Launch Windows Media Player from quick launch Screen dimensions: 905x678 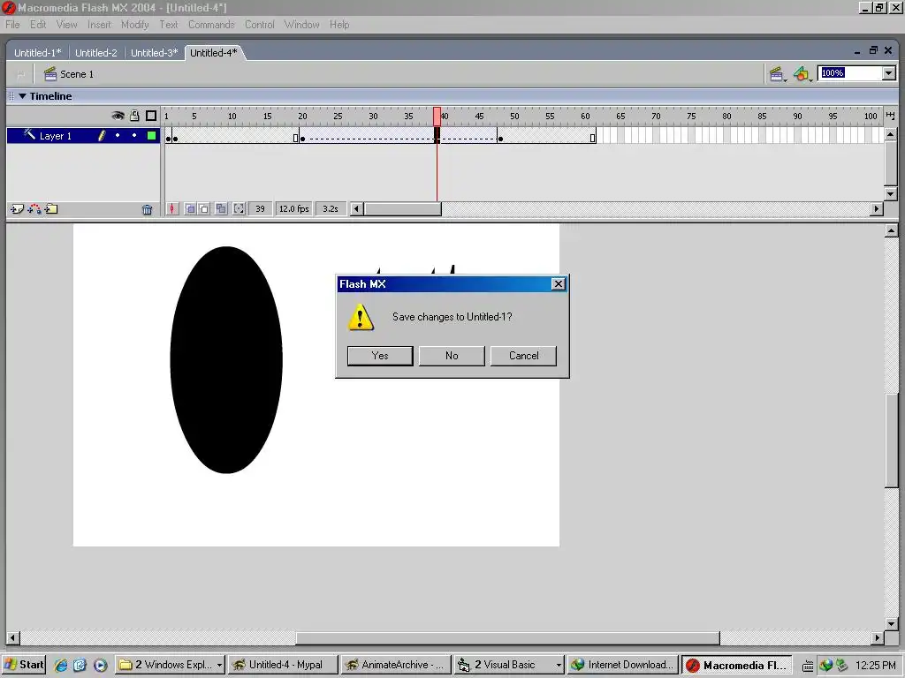pos(101,665)
